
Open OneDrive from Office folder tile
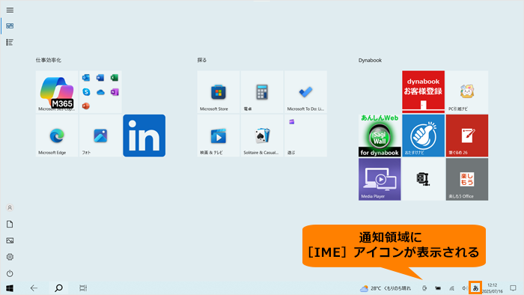[100, 92]
